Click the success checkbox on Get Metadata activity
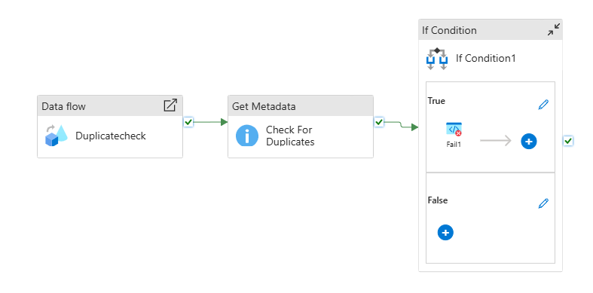This screenshot has height=293, width=593. click(x=379, y=122)
